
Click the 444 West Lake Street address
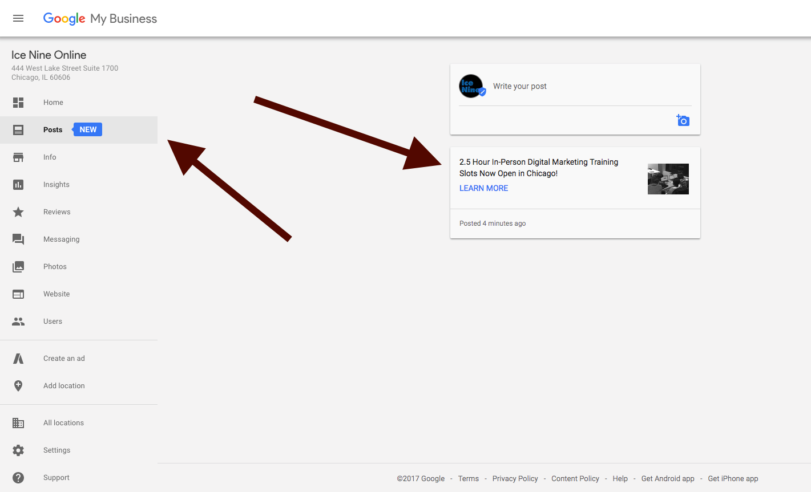[x=64, y=72]
